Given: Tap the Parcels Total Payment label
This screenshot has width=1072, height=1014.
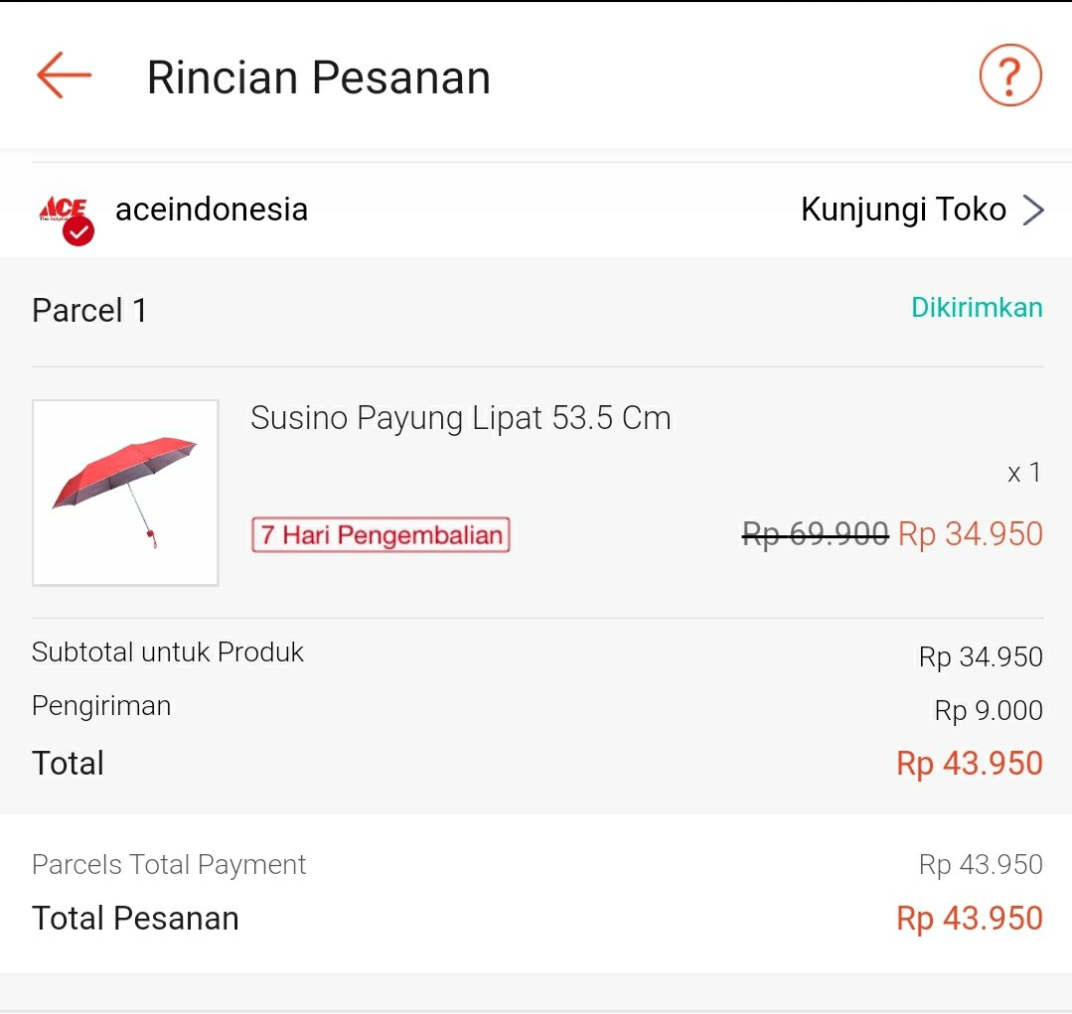Looking at the screenshot, I should pyautogui.click(x=169, y=865).
